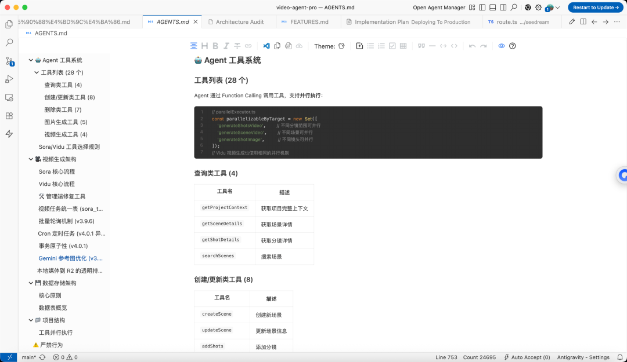Collapse the Agent 工具系统 outline section
Image resolution: width=627 pixels, height=362 pixels.
[x=31, y=60]
